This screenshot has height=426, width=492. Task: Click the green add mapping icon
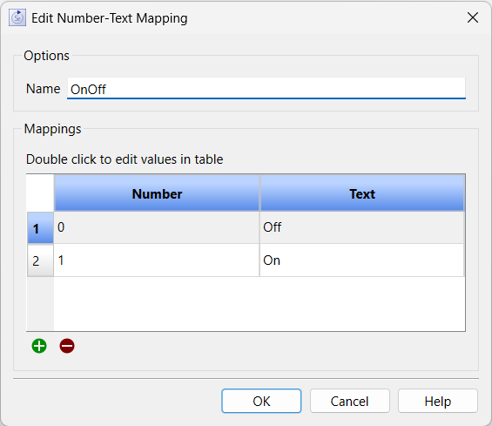(x=39, y=346)
